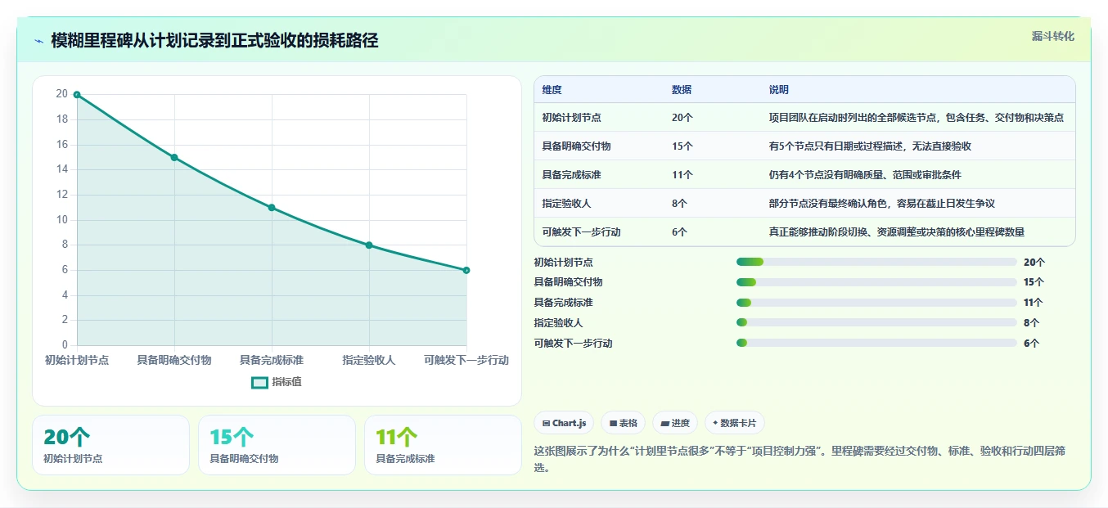Select the 进度 chip
The image size is (1108, 508).
tap(675, 423)
